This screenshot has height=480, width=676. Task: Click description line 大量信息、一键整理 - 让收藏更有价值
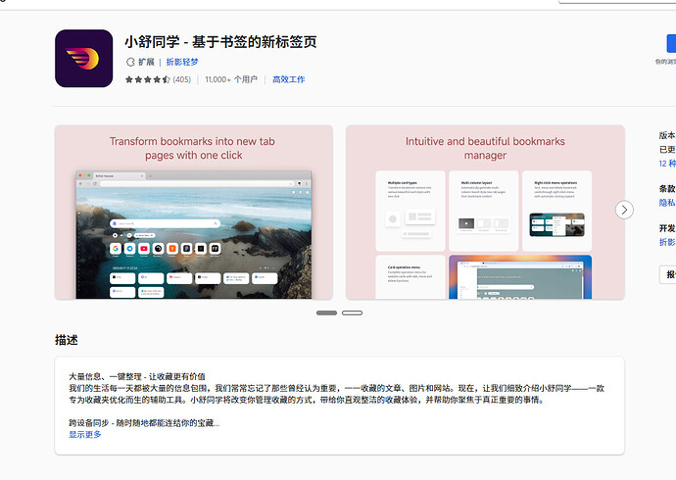point(137,376)
